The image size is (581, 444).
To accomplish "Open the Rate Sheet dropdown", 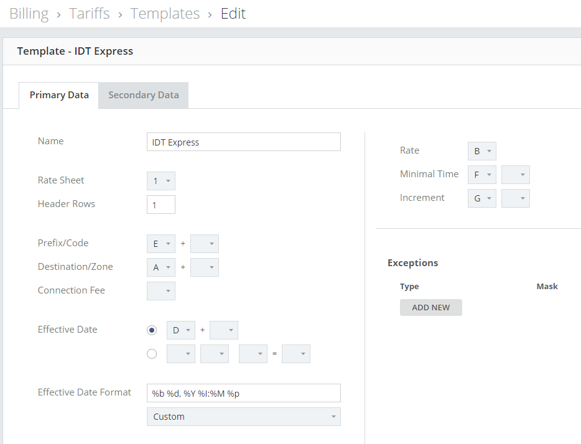I will 161,181.
